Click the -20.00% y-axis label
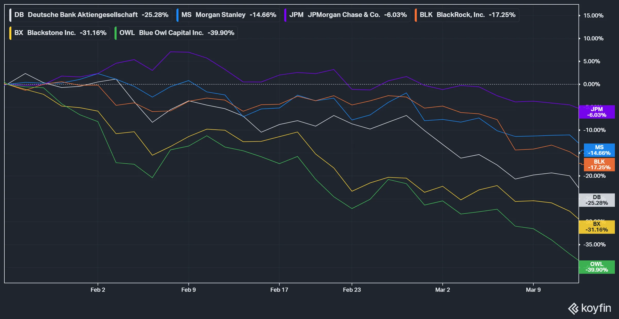 (x=594, y=176)
